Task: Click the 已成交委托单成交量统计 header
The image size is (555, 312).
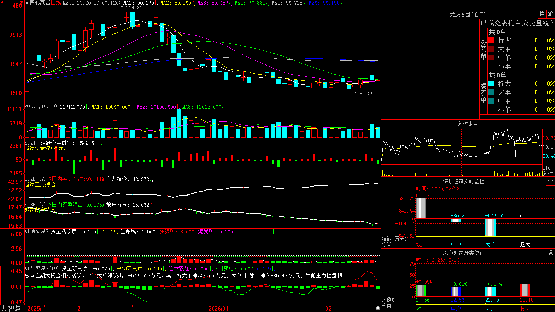Action: click(x=518, y=23)
